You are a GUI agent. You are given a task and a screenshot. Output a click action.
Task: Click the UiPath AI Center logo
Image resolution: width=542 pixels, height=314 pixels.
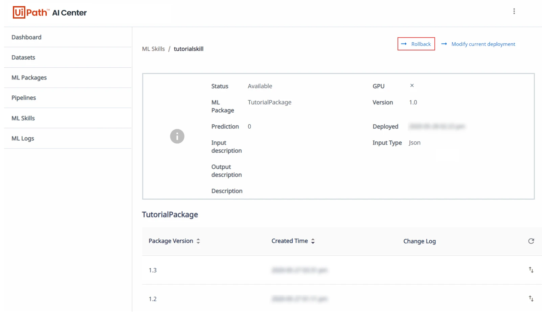click(50, 13)
